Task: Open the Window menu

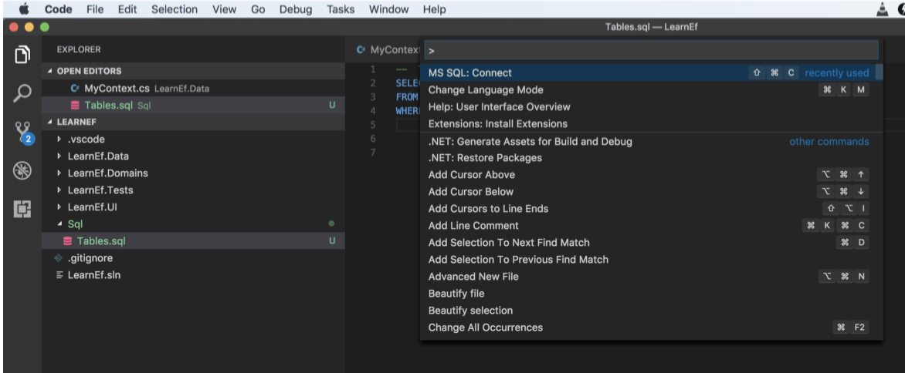Action: click(x=388, y=9)
